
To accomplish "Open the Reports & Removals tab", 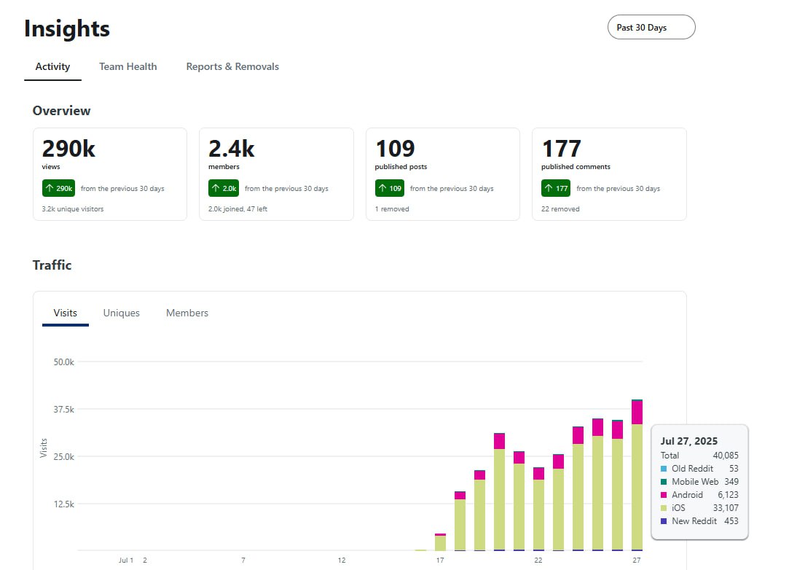I will pos(232,66).
